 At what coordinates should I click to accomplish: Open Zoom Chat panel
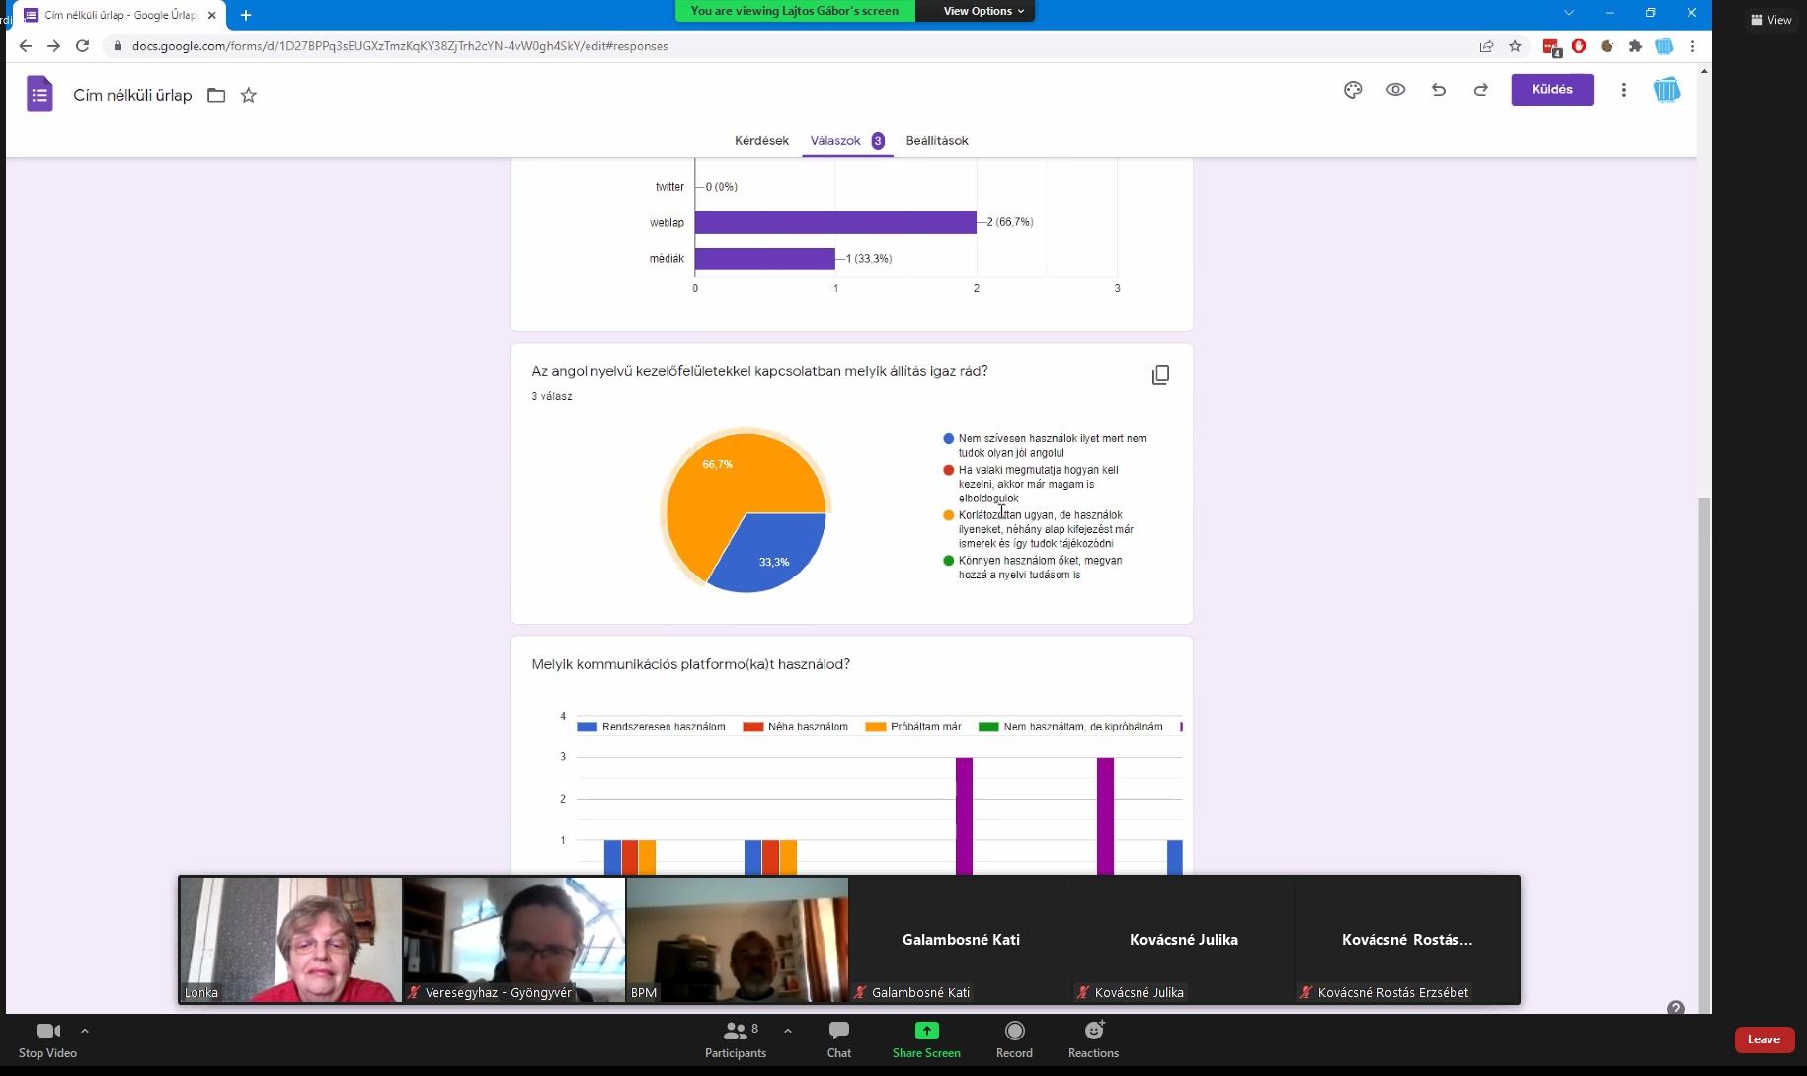[838, 1038]
